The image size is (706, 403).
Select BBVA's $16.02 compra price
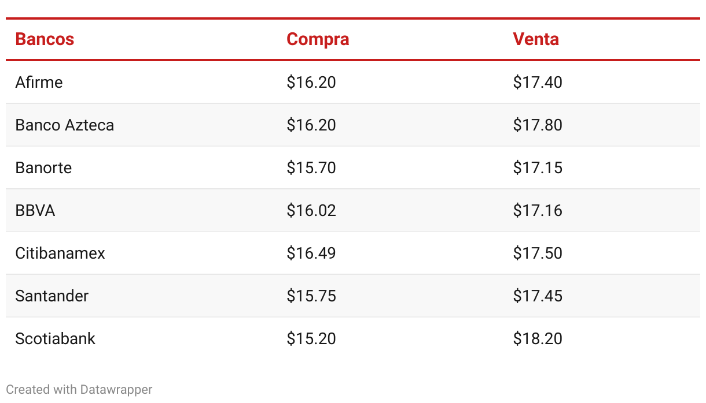311,210
